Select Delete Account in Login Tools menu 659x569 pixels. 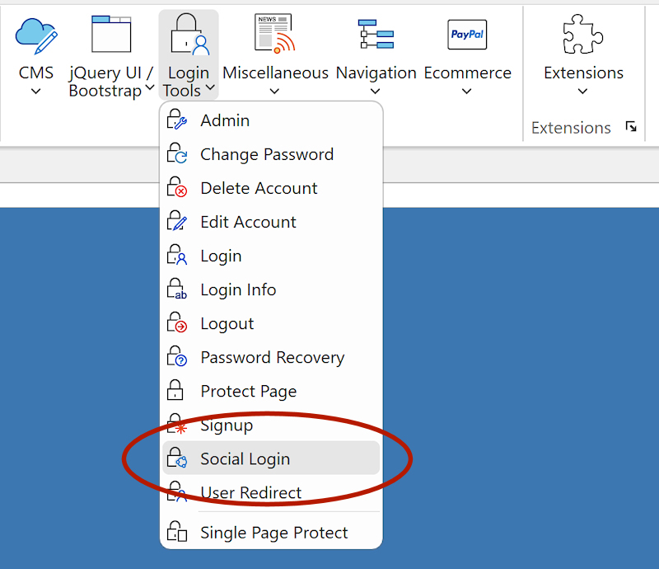coord(259,188)
